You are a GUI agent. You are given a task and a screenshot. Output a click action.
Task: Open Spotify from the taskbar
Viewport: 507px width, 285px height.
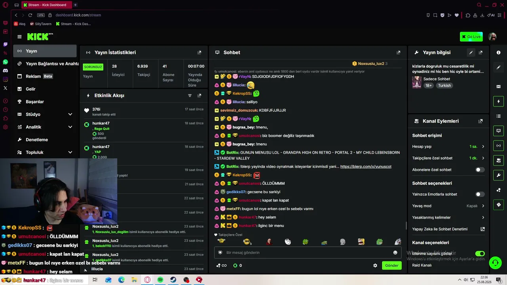(x=160, y=280)
